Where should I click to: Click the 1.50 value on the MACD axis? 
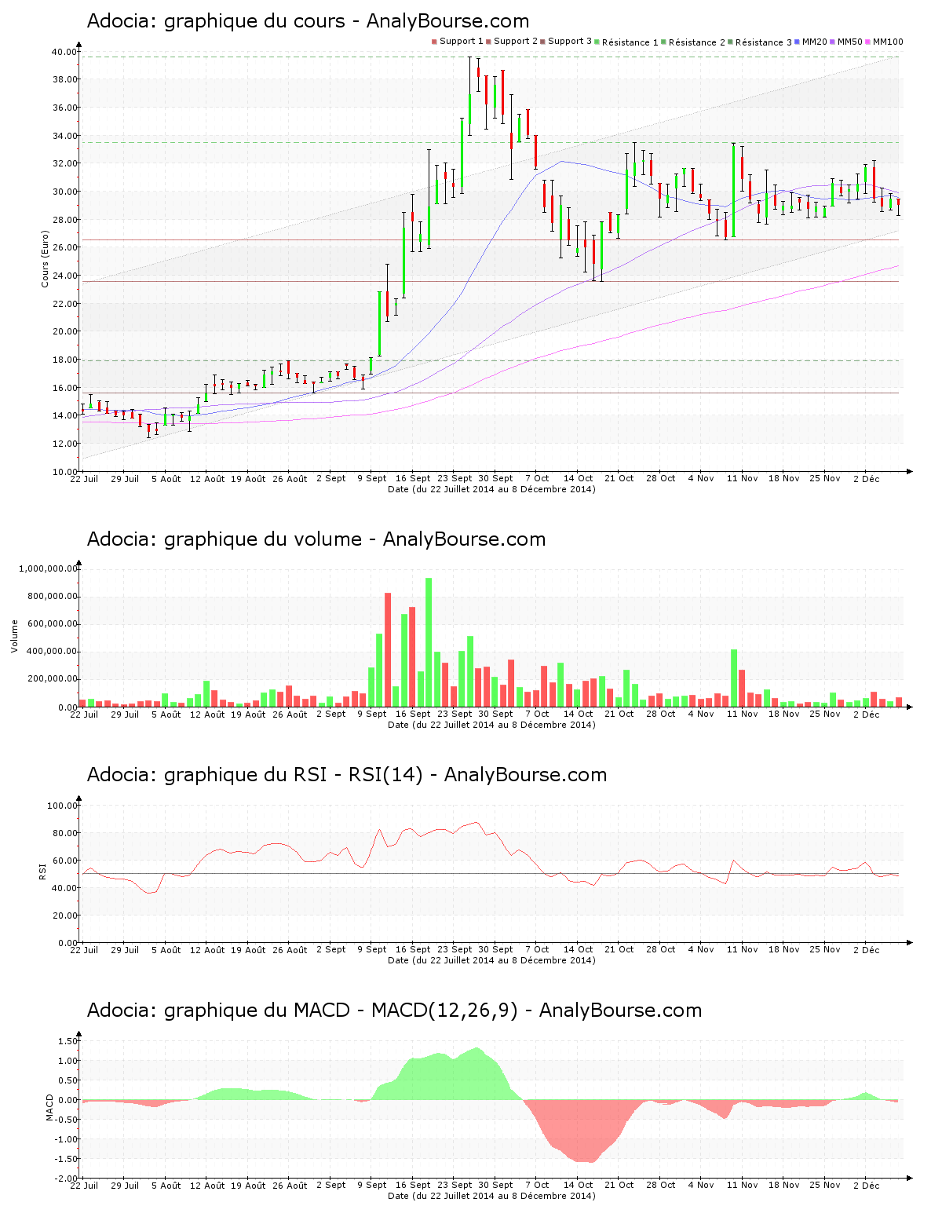pos(68,1041)
